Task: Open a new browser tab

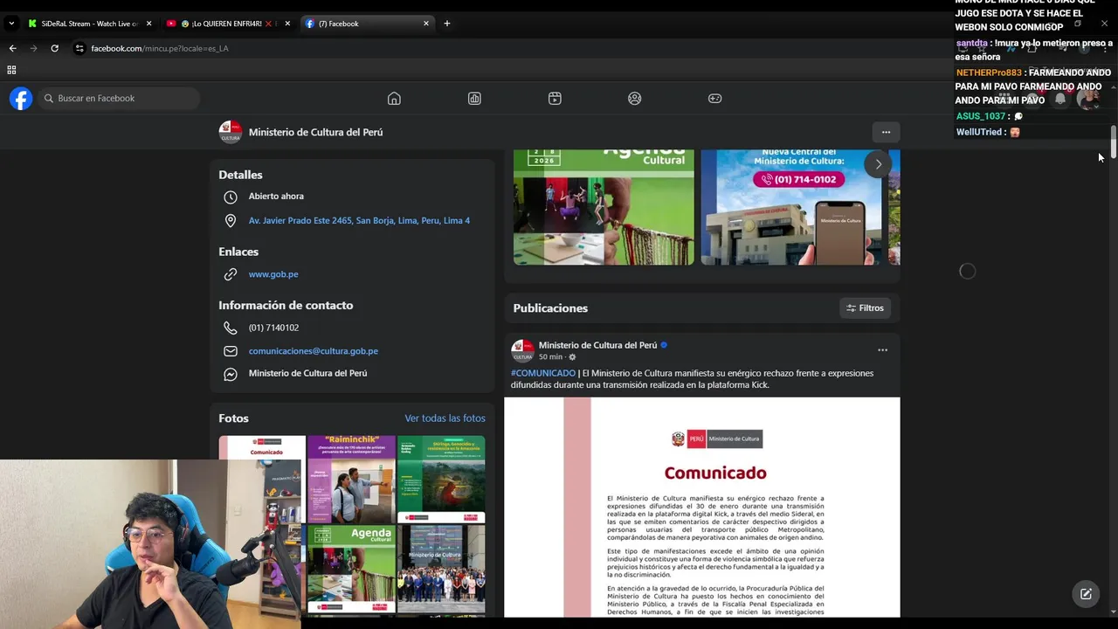Action: (447, 24)
